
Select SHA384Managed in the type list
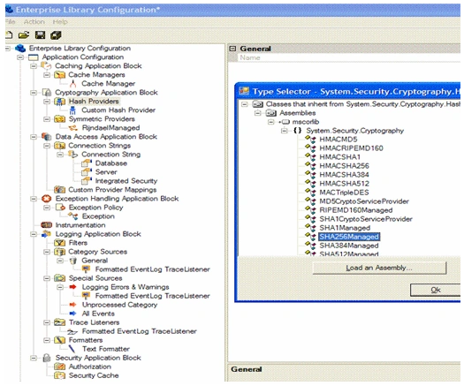[349, 246]
